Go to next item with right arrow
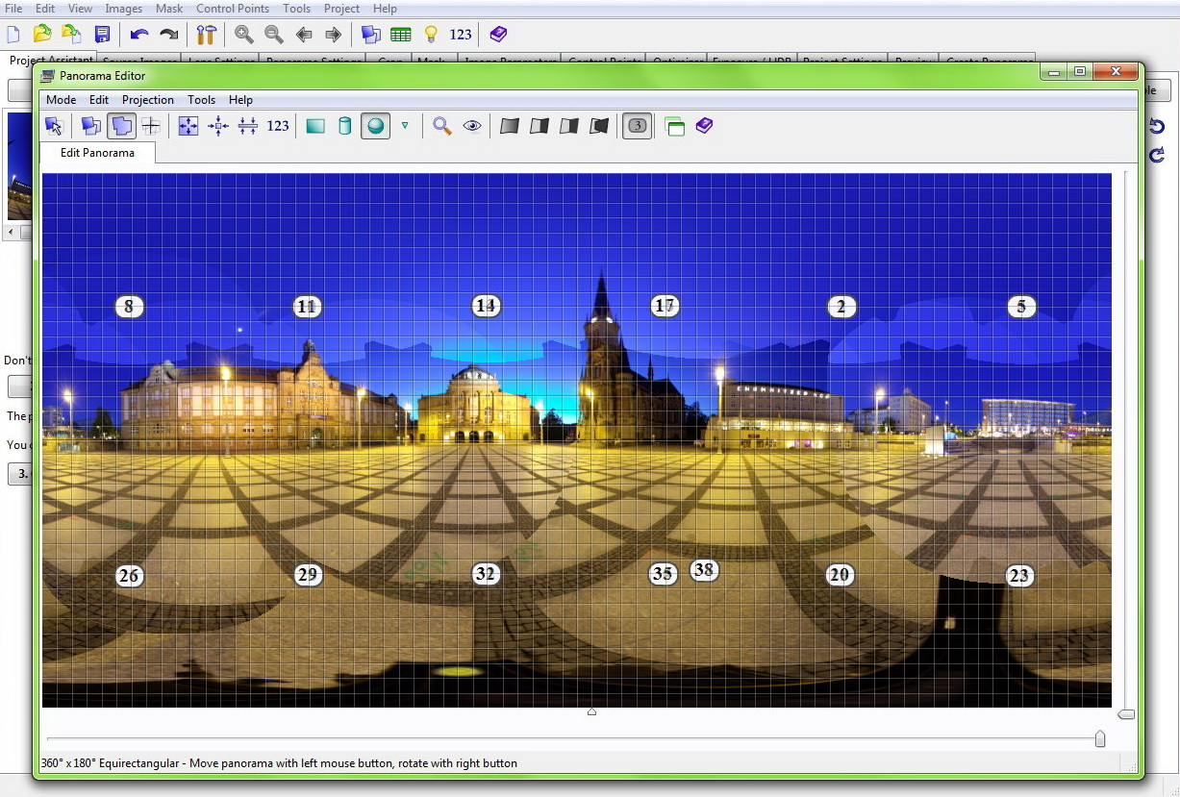The image size is (1180, 797). pos(334,35)
